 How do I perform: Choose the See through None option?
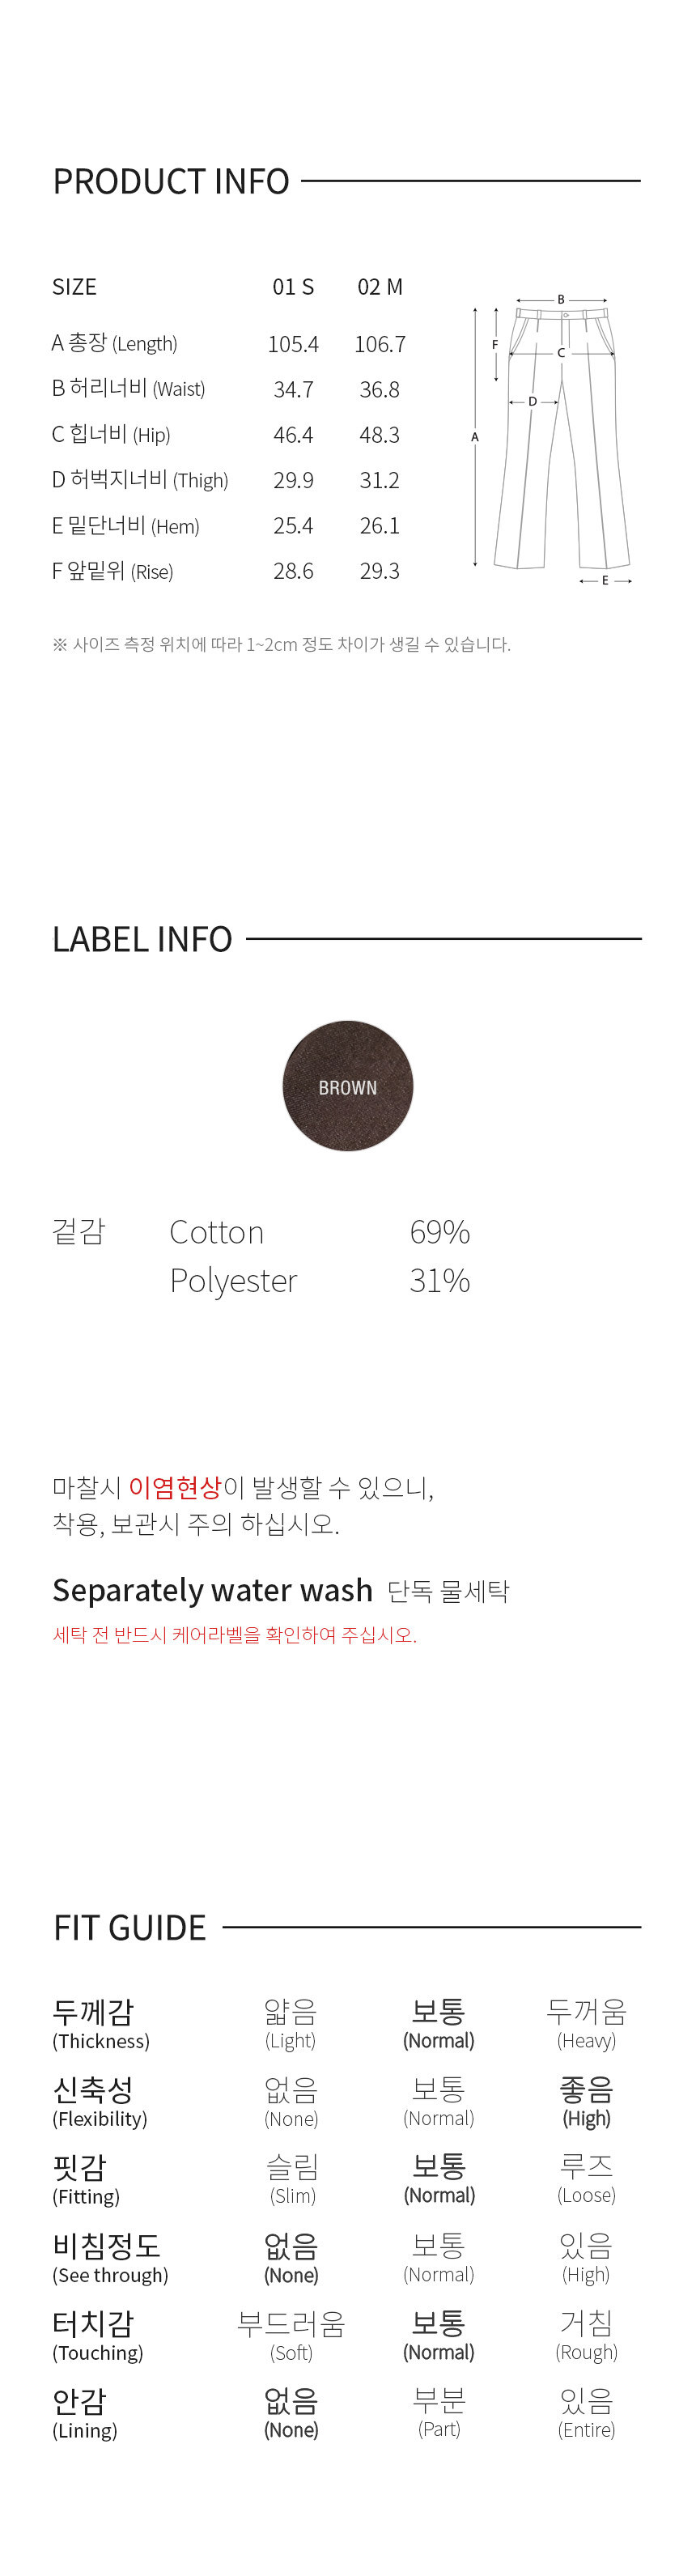tap(291, 2257)
